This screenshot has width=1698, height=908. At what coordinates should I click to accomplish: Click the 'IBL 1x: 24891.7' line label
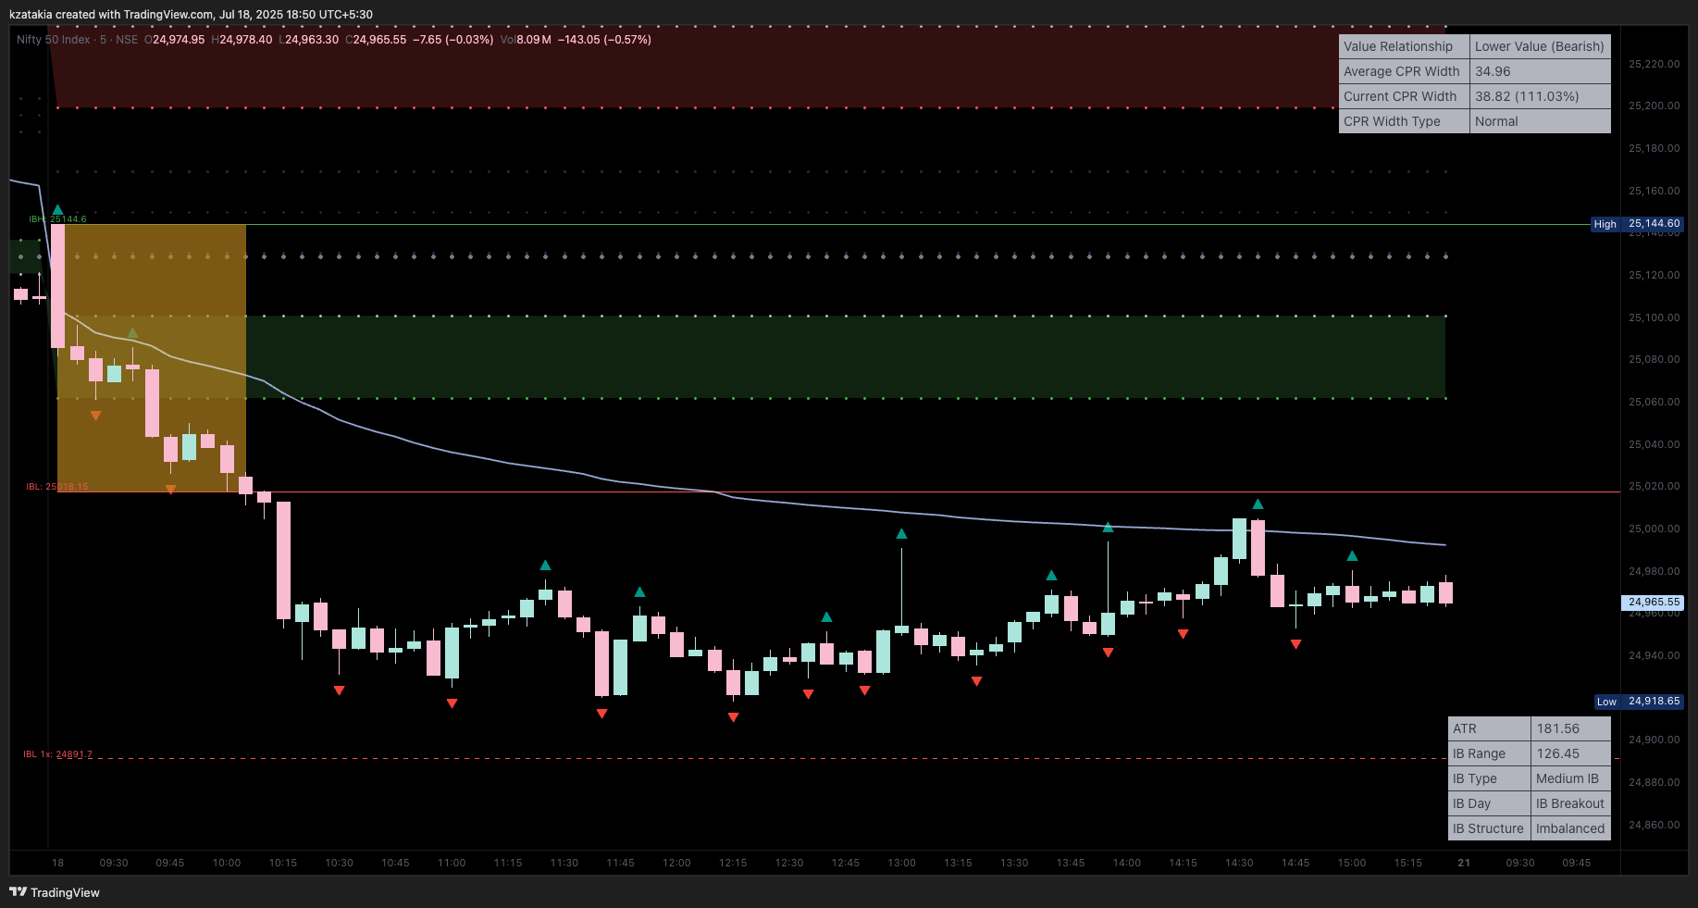point(57,754)
